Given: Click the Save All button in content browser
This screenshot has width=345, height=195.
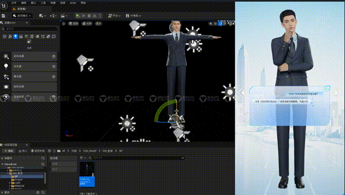Looking at the screenshot, I should coord(38,151).
